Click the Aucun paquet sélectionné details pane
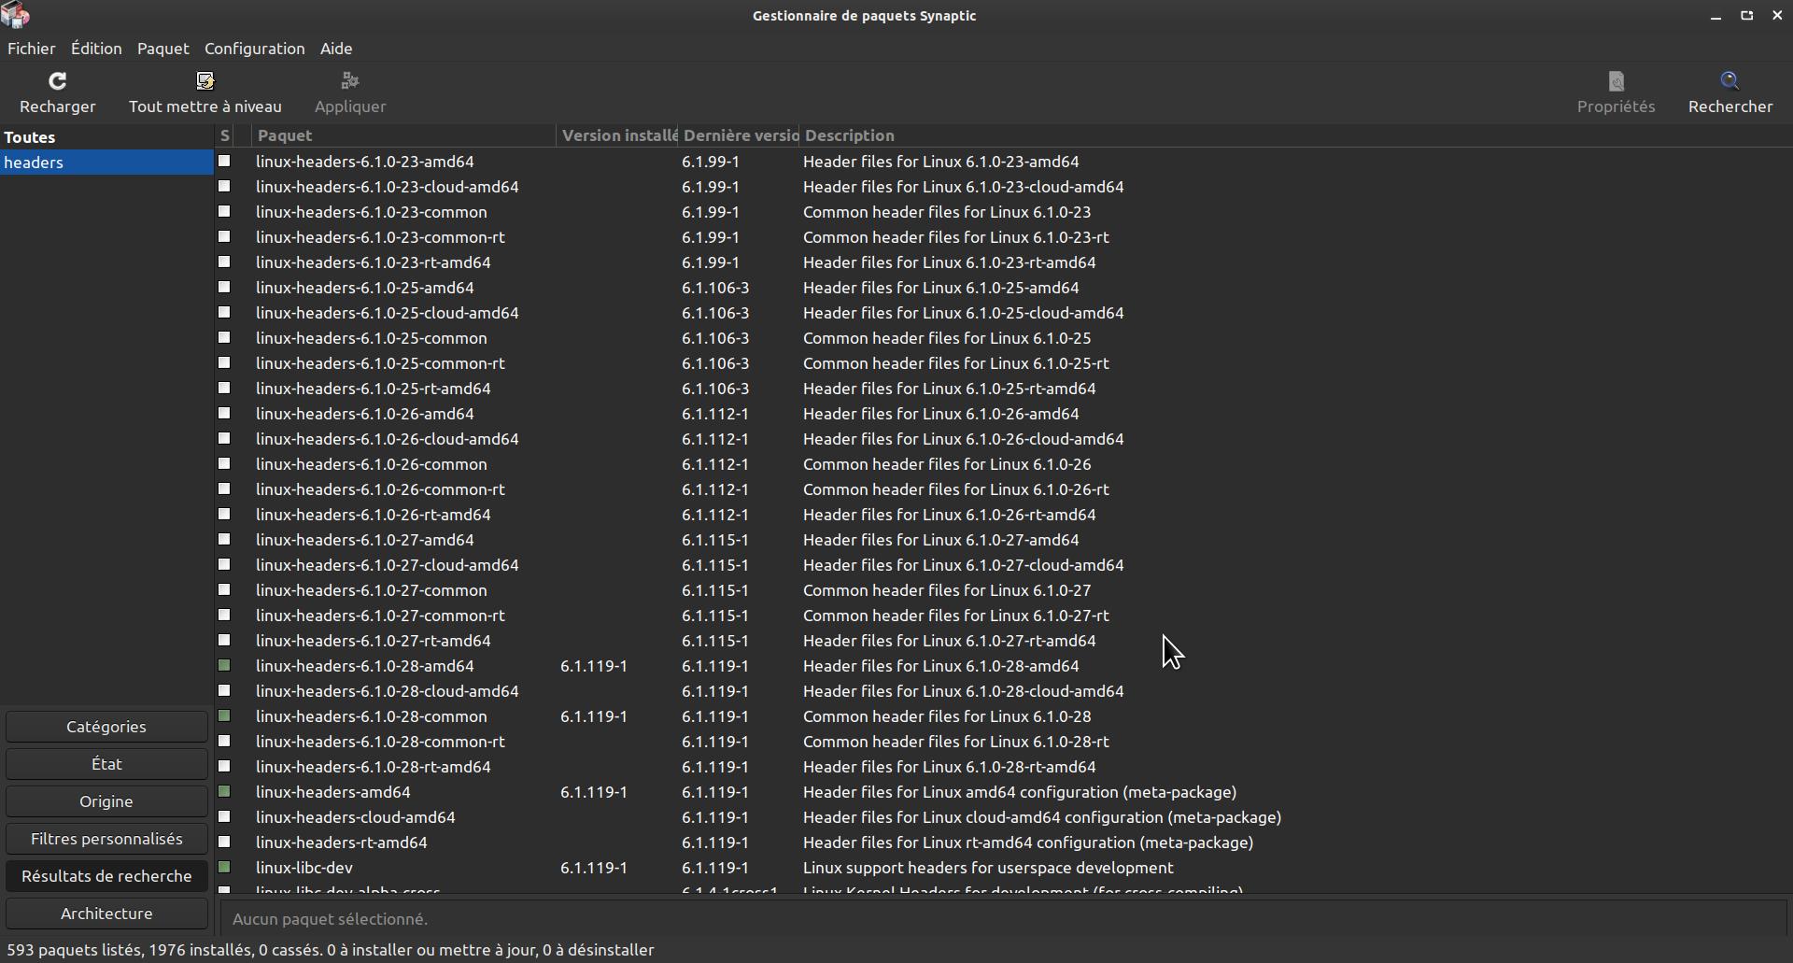The image size is (1793, 963). (1004, 919)
